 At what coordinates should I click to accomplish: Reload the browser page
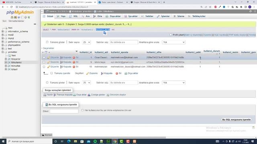12,7
